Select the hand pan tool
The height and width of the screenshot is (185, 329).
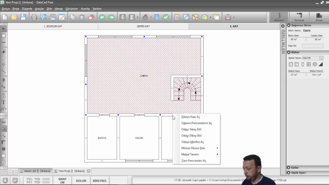coord(4,51)
